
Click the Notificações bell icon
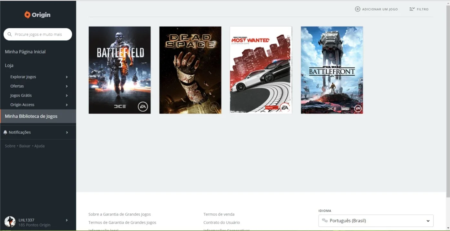click(x=5, y=132)
